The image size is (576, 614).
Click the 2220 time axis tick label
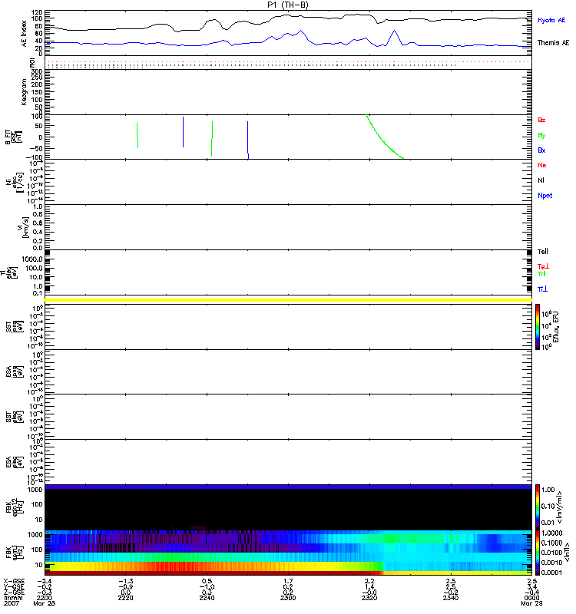point(127,597)
